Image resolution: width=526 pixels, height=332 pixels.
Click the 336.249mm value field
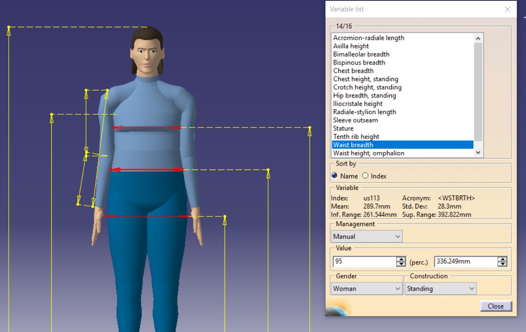pyautogui.click(x=465, y=261)
